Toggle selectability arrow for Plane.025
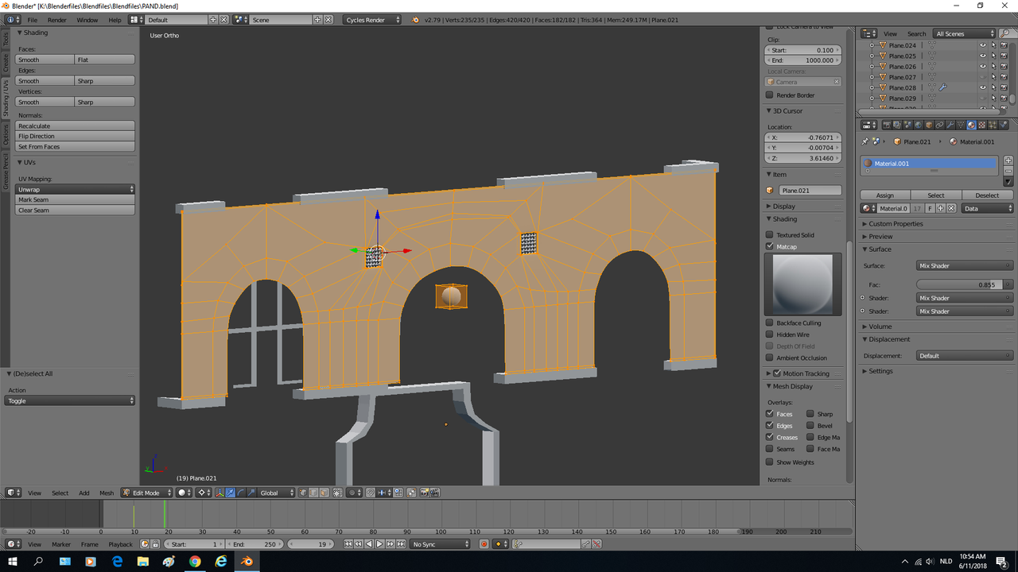 point(993,56)
